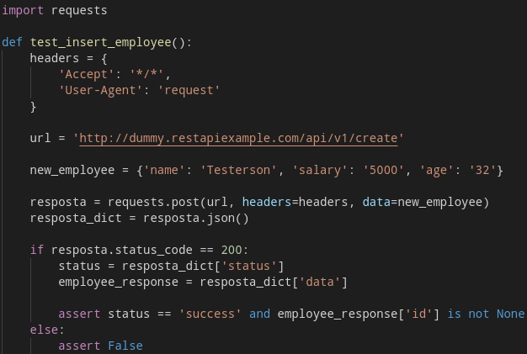
Task: Place cursor on test_insert_employee function name
Action: tap(101, 43)
